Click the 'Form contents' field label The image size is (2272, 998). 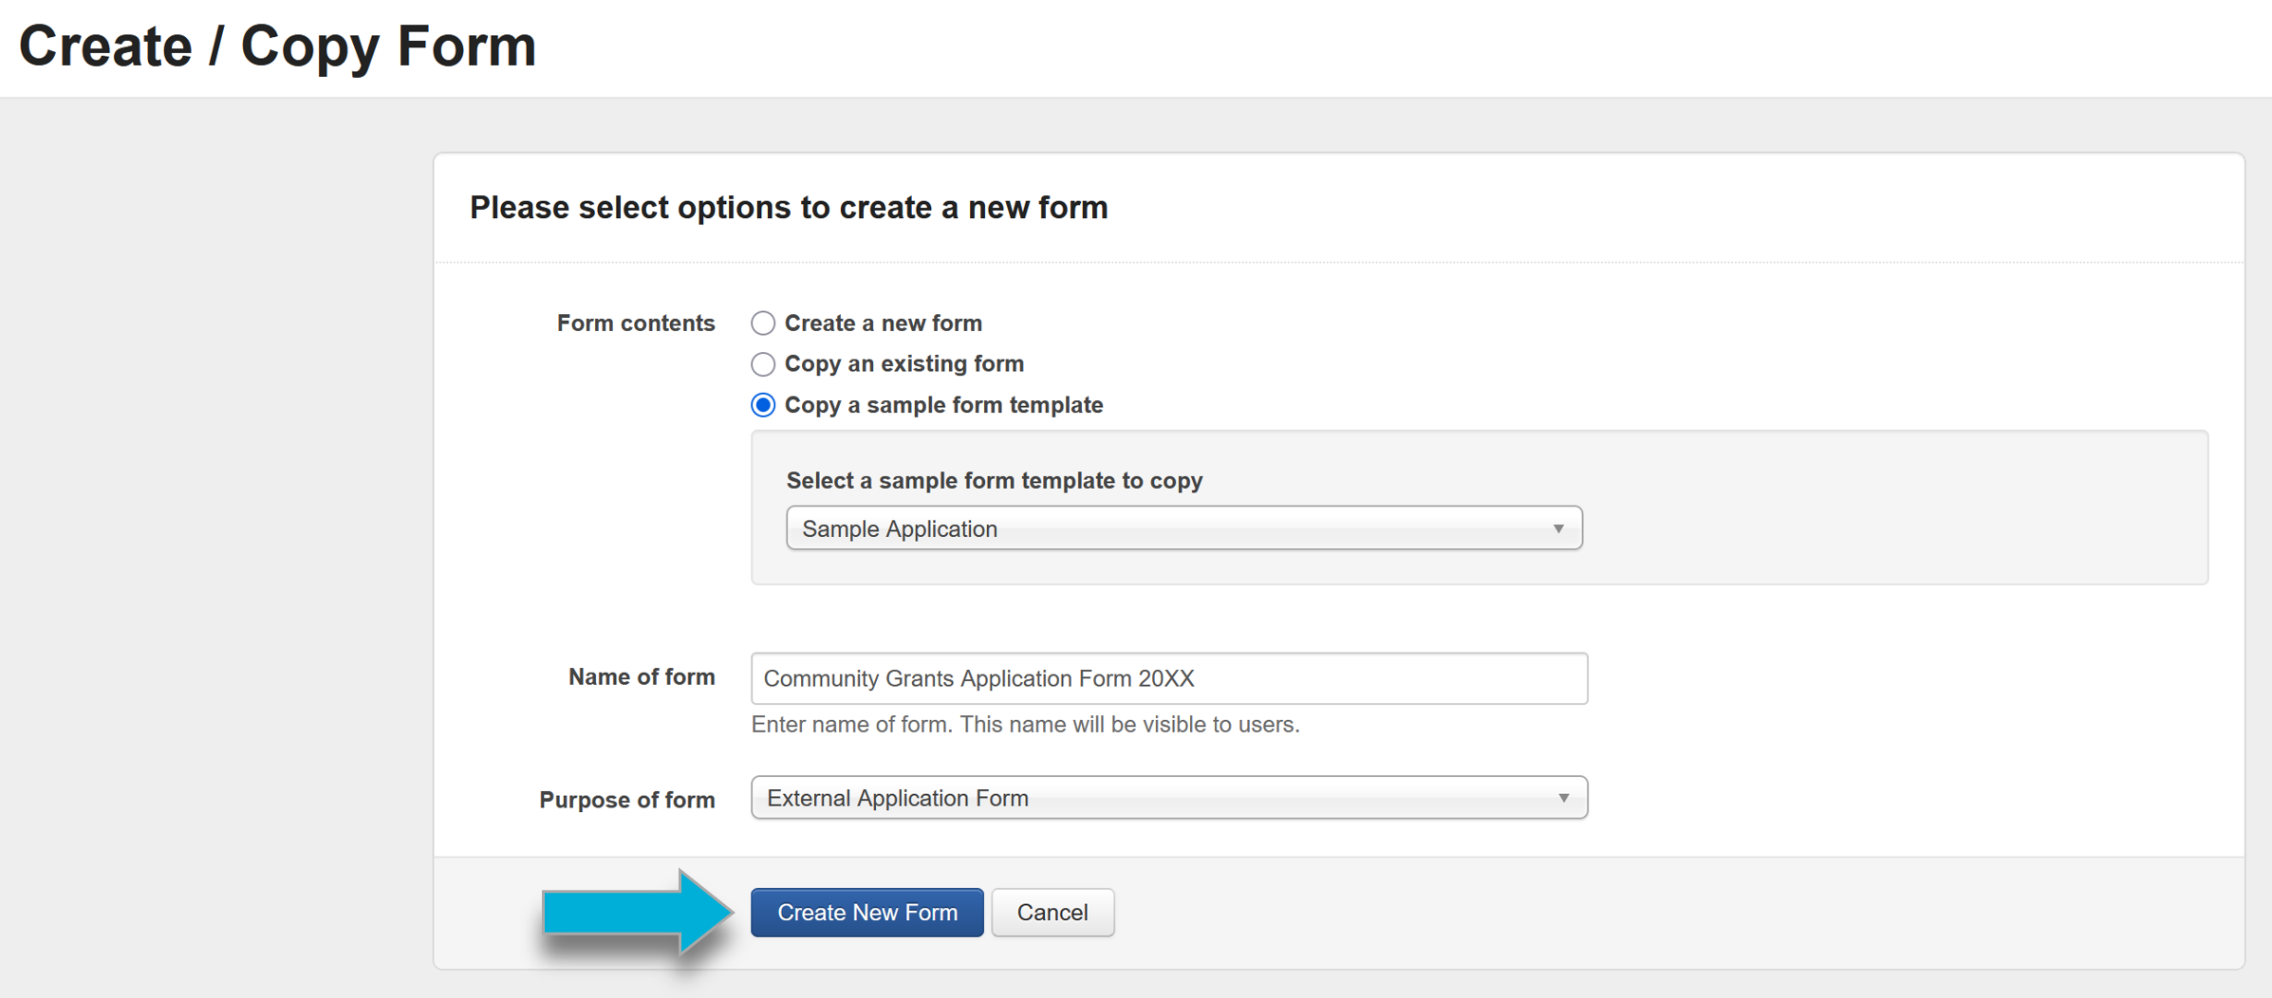[x=635, y=323]
